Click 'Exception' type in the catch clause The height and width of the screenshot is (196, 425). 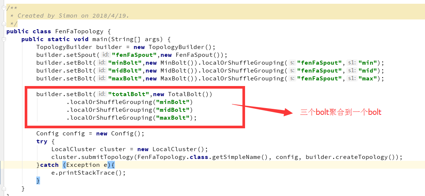pos(83,165)
